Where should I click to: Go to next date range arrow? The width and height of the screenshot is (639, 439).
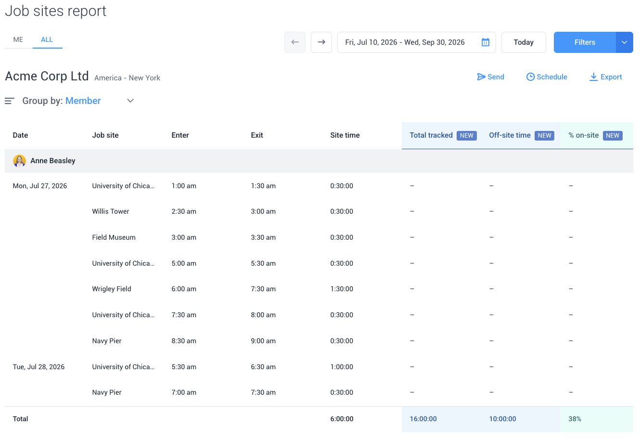point(321,42)
